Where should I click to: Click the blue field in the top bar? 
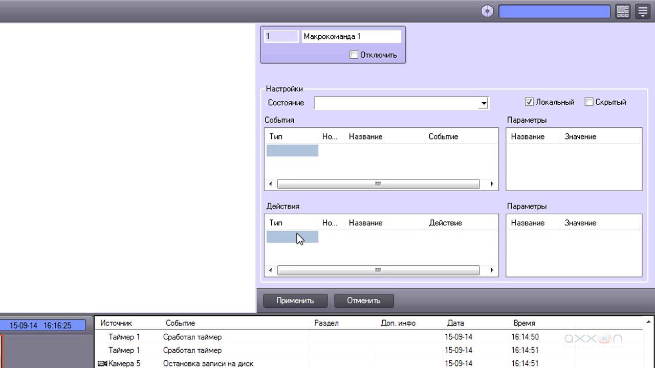pyautogui.click(x=554, y=11)
